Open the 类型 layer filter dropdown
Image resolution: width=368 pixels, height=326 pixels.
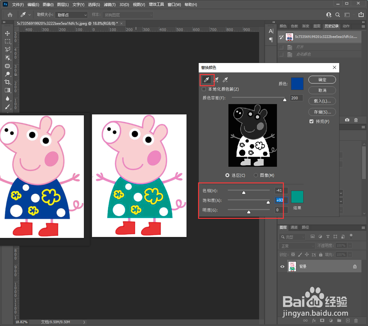tap(292, 237)
